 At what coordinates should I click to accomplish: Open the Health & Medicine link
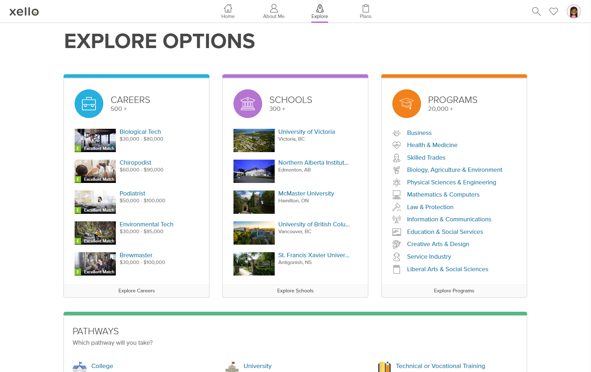pyautogui.click(x=432, y=145)
